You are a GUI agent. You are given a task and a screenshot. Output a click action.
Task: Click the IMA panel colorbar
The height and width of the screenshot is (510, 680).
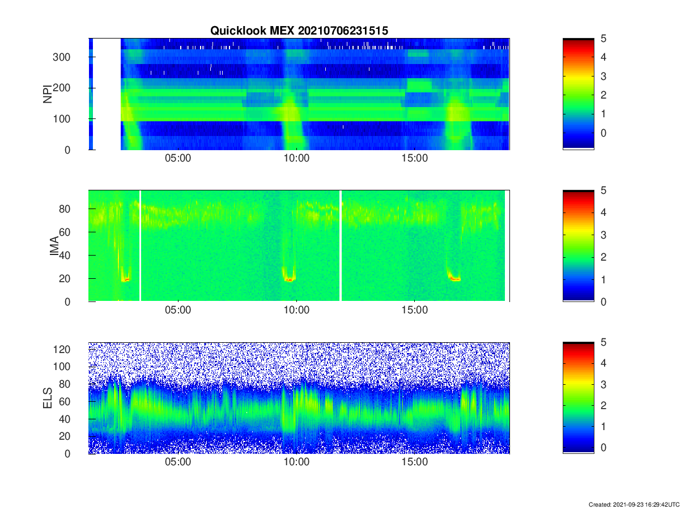579,246
